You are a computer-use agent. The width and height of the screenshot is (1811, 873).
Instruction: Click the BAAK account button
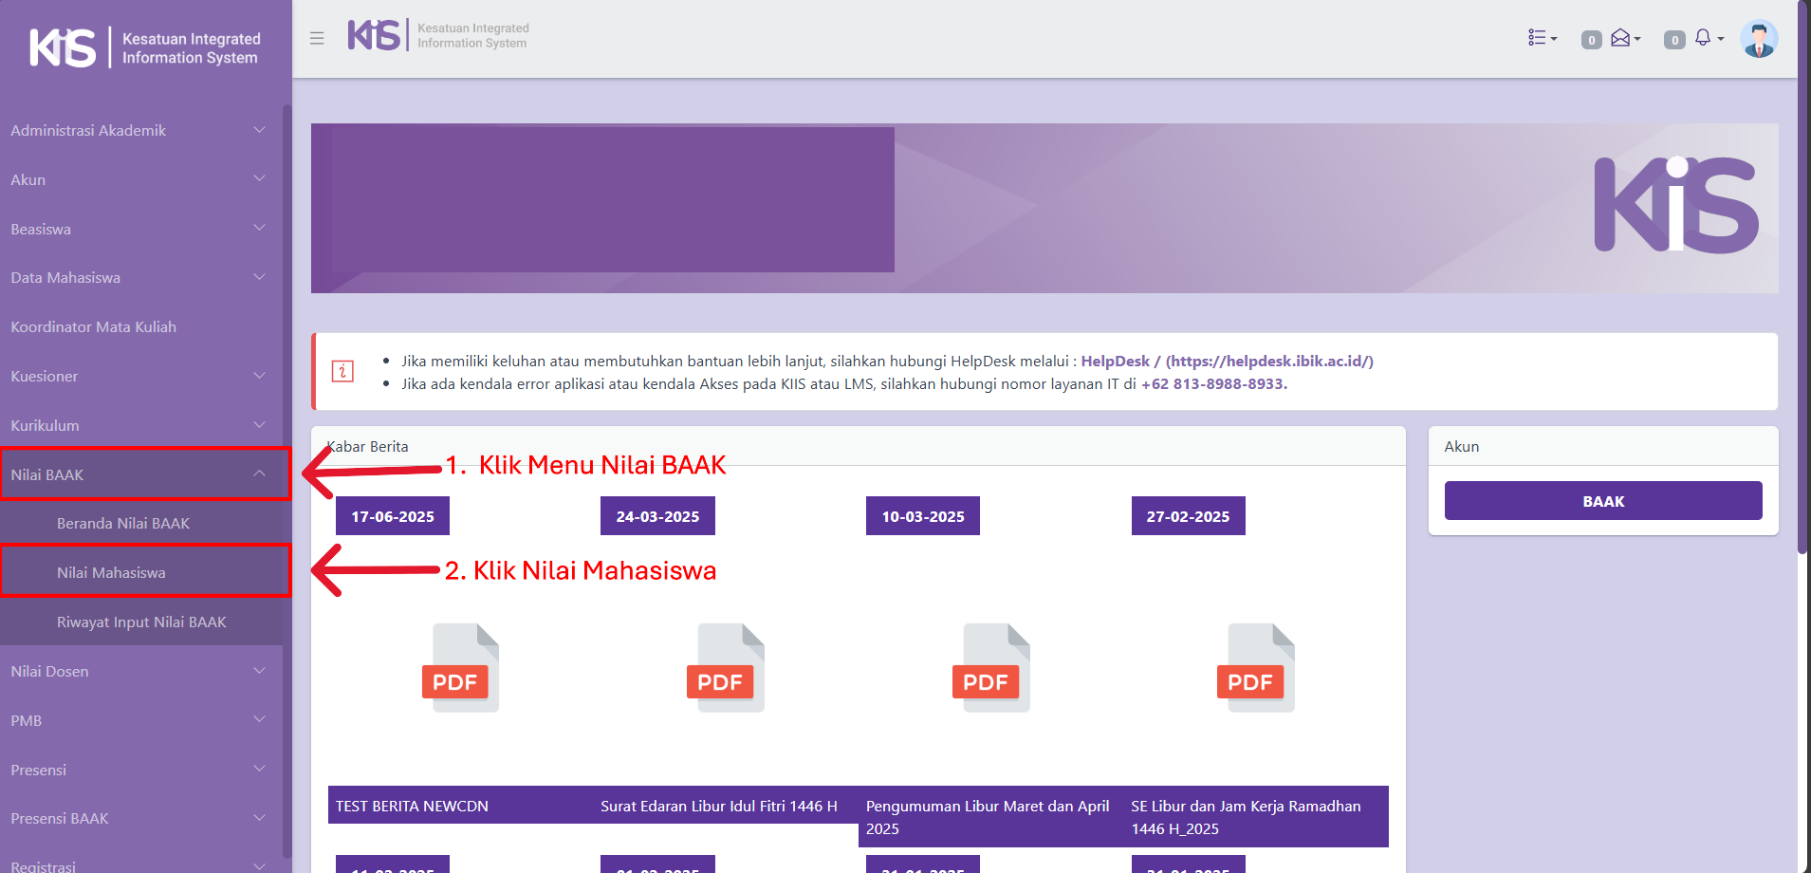[x=1602, y=501]
